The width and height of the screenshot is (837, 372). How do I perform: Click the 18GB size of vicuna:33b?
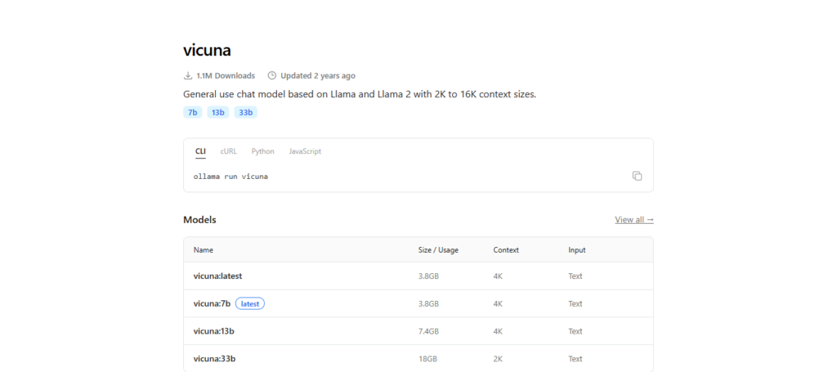tap(427, 359)
